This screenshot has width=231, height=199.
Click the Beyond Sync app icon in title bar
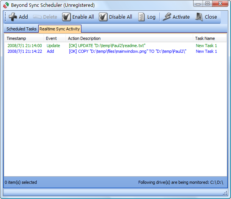(6, 5)
